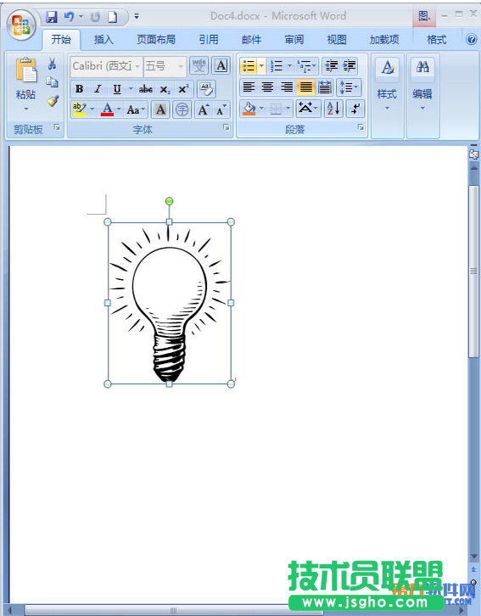
Task: Save the document with the floppy icon
Action: coord(52,16)
